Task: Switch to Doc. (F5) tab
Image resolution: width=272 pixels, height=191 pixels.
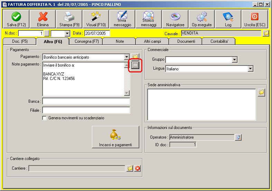Action: coord(20,41)
